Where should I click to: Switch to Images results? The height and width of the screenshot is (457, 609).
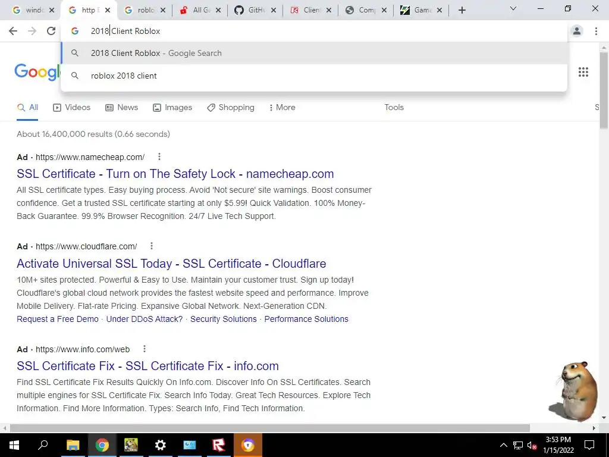pos(172,108)
